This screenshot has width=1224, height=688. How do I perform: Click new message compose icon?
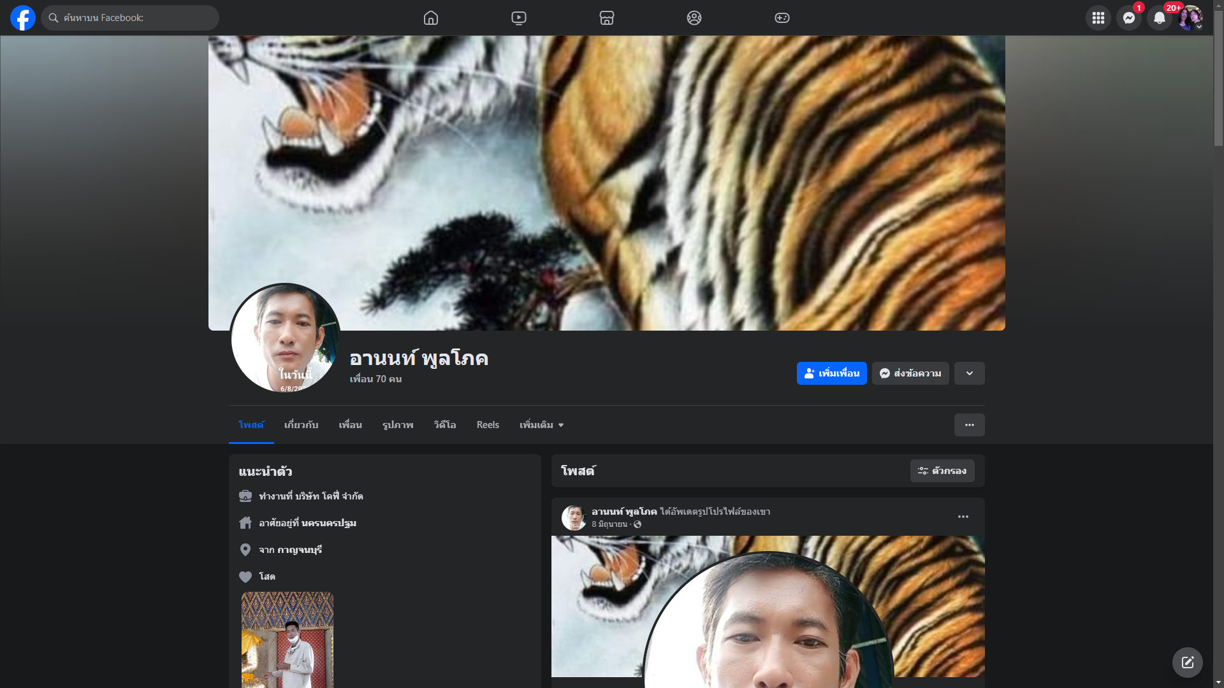(x=1187, y=663)
